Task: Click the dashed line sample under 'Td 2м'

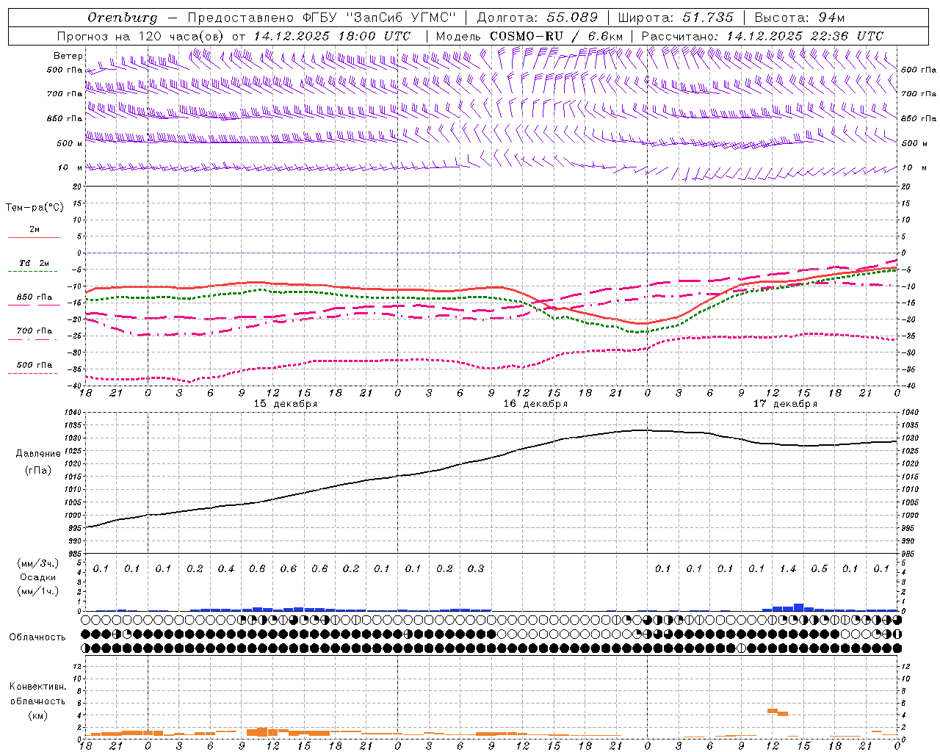Action: pos(34,272)
